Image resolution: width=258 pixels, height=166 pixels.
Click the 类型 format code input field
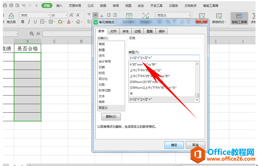click(x=164, y=58)
